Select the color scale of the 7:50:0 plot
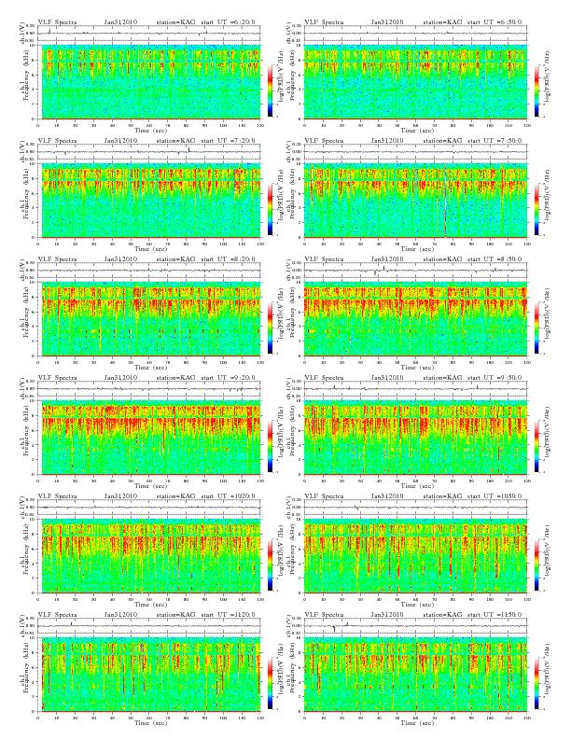The width and height of the screenshot is (571, 739). (537, 209)
